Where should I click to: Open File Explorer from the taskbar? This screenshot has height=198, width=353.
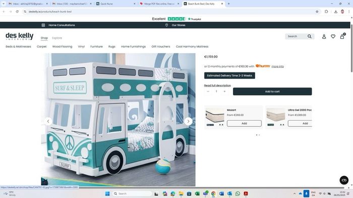(181, 193)
